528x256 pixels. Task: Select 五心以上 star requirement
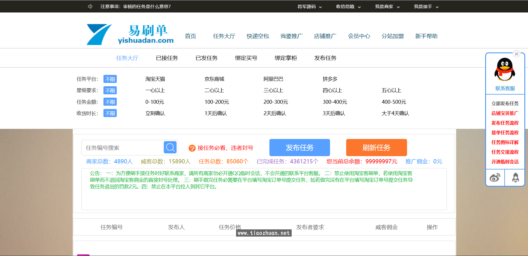point(391,90)
